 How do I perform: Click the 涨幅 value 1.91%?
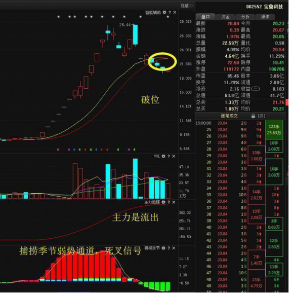(x=233, y=36)
